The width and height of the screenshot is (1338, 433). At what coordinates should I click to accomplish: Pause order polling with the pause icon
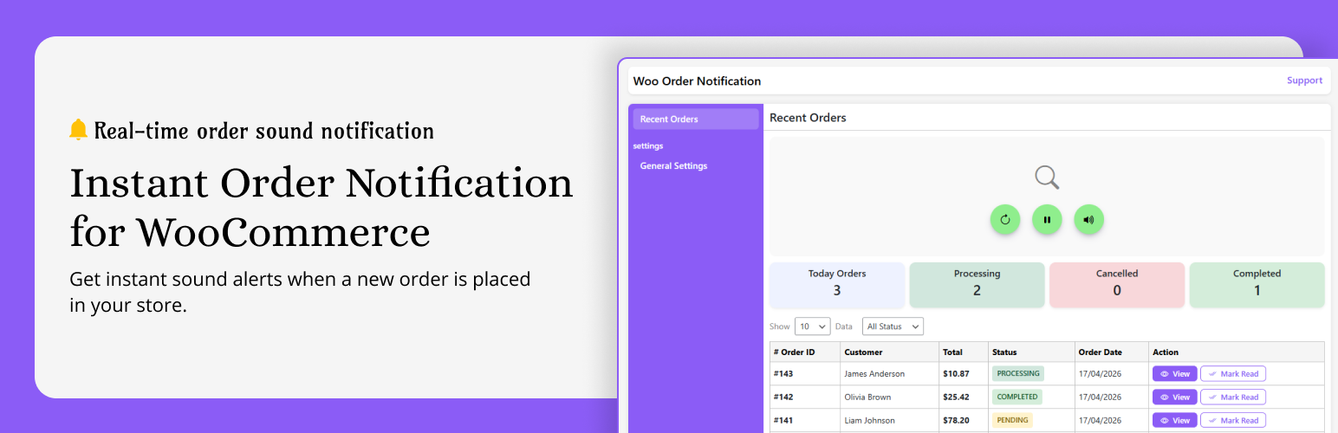click(x=1047, y=220)
